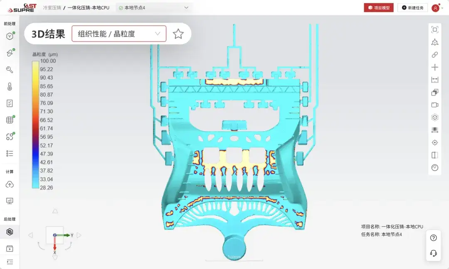Open customer support headset button

coord(434,253)
